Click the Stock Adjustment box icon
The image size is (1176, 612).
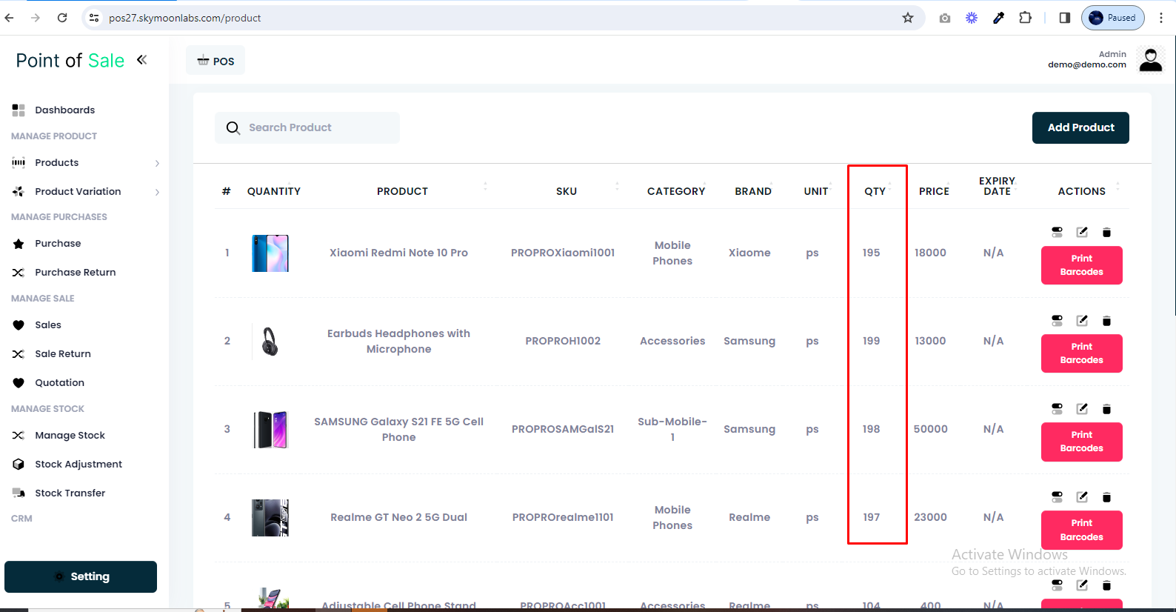pos(19,464)
